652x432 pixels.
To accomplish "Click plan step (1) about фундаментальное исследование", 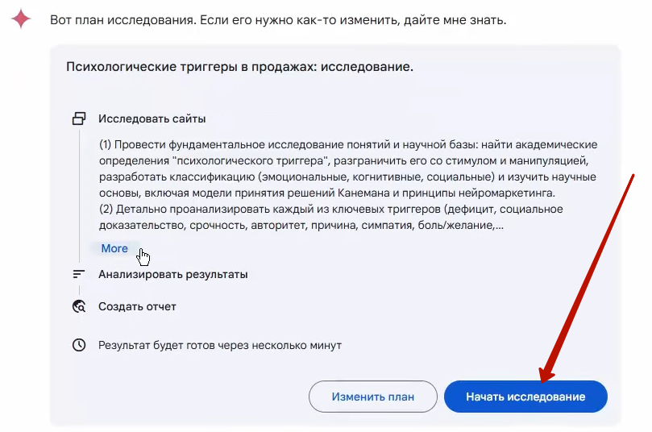I will (348, 168).
